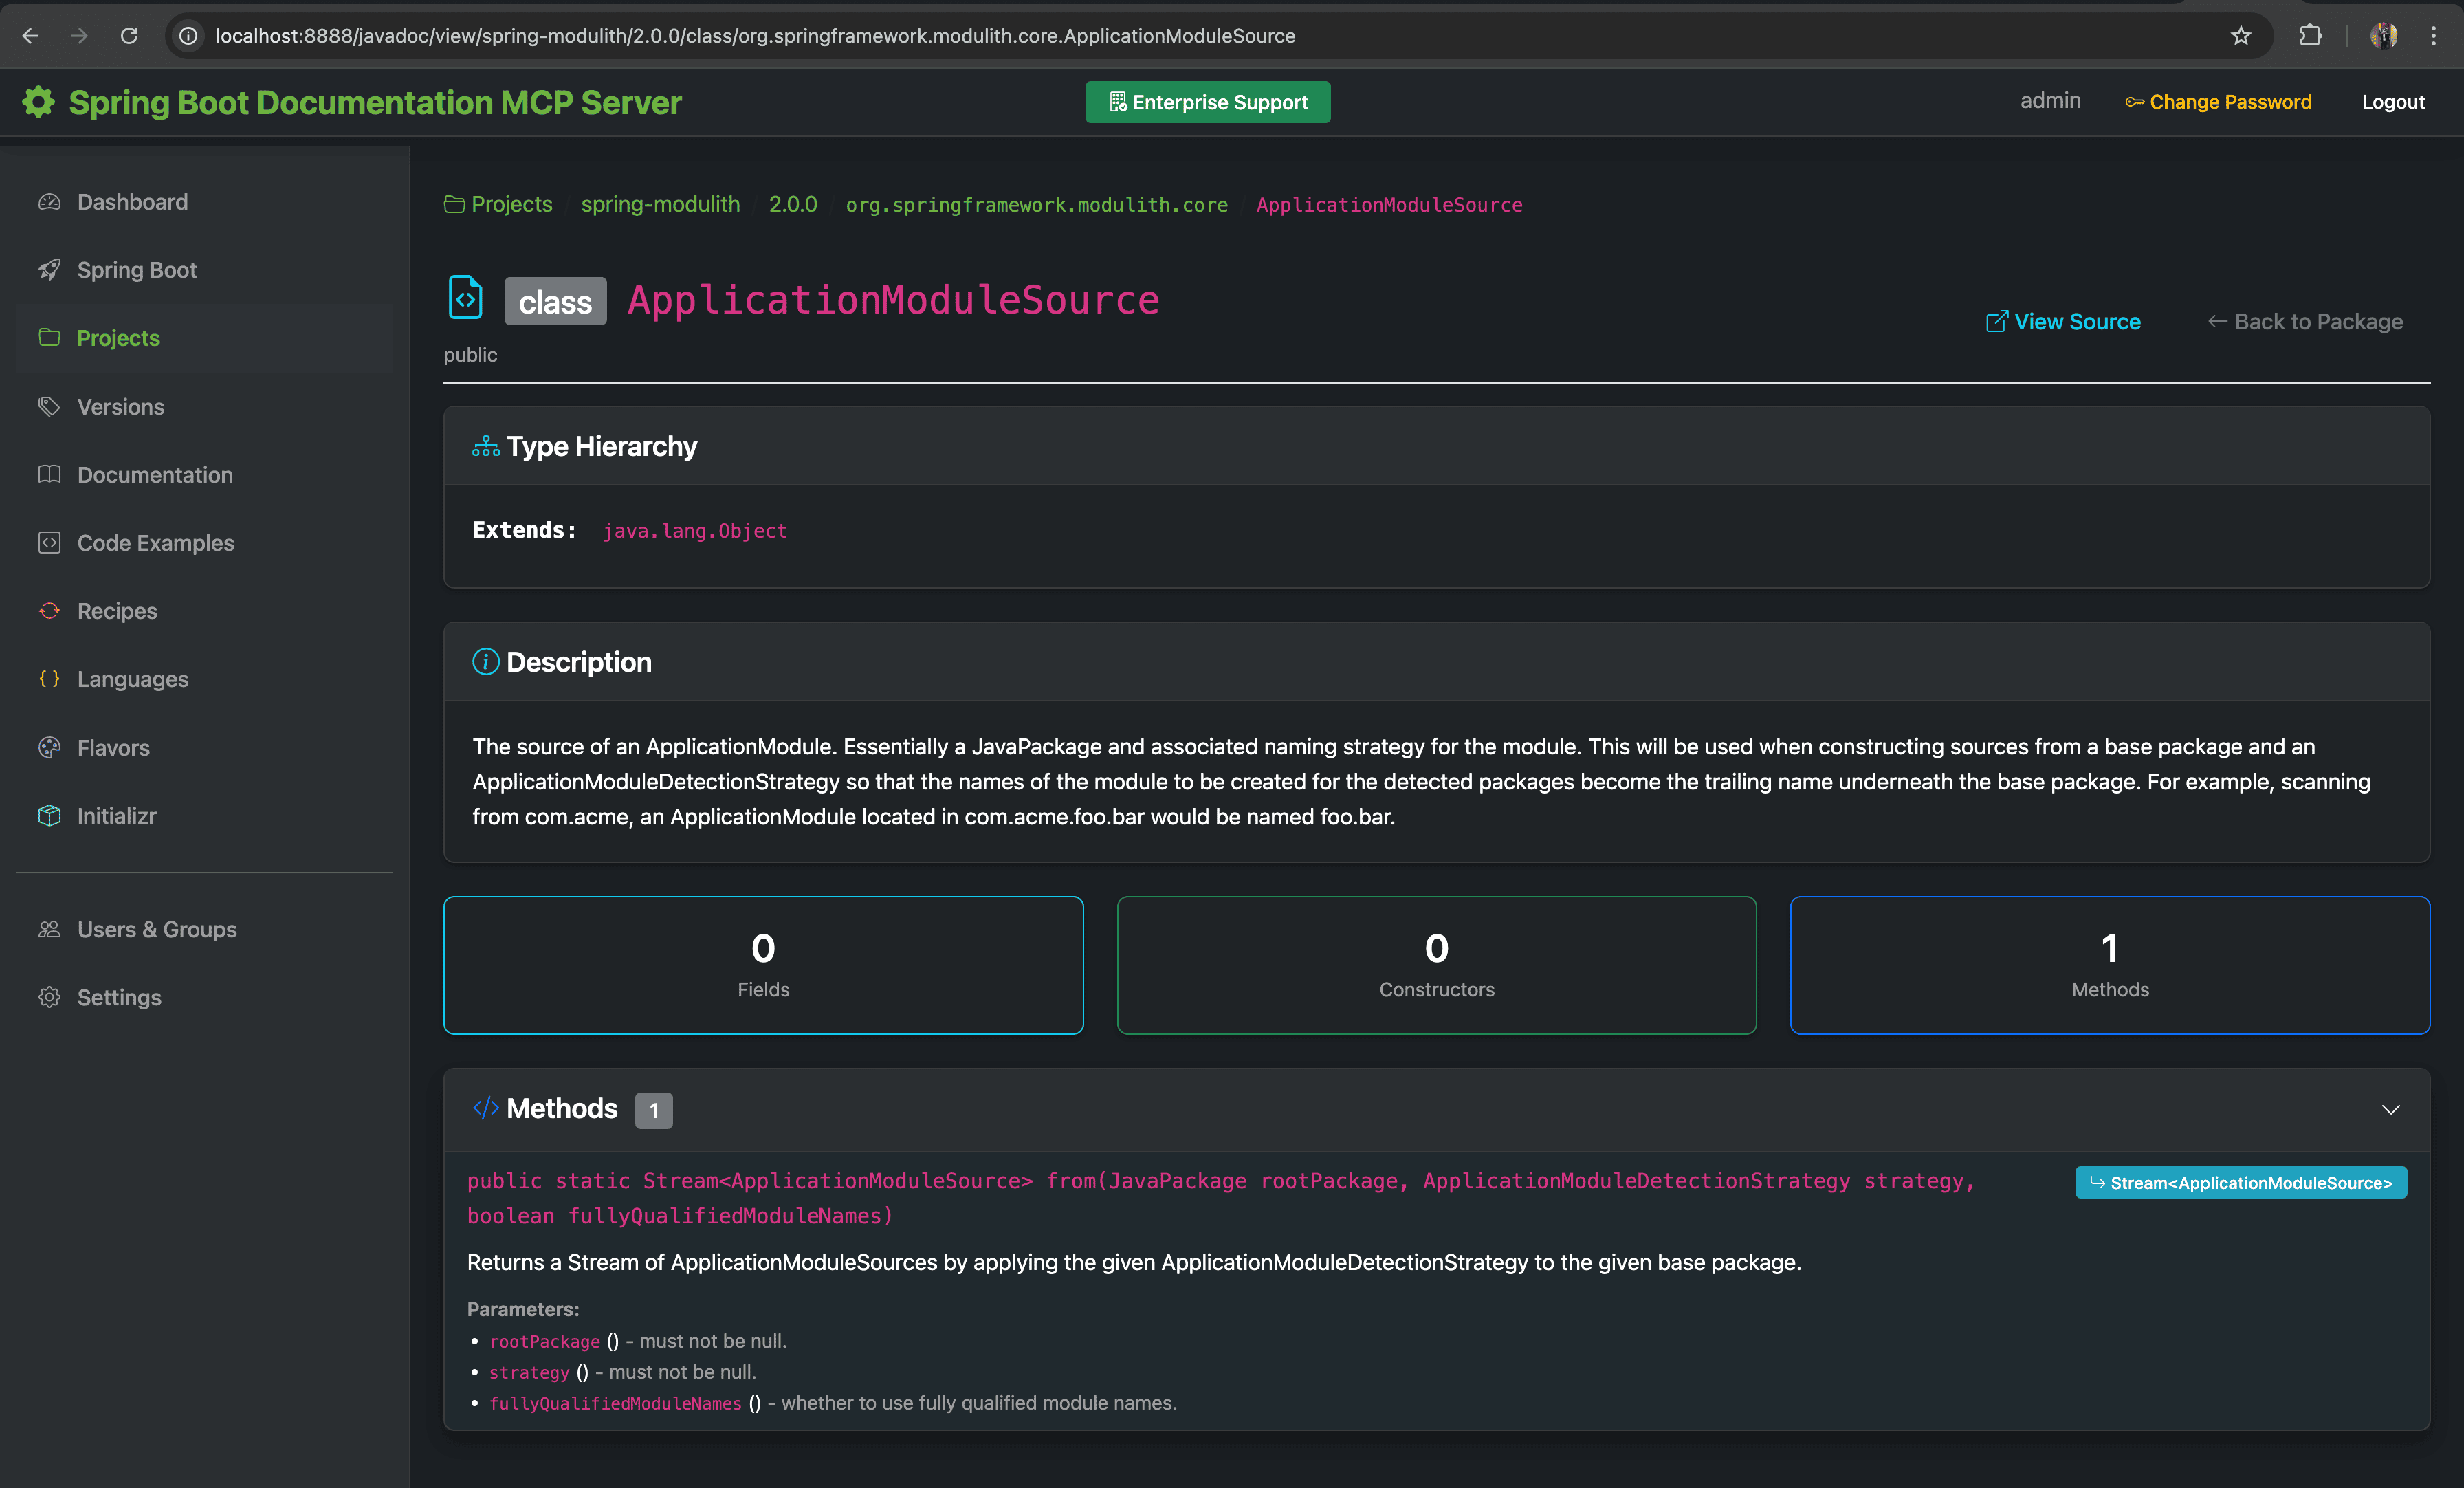Click the Initializr box icon

(49, 816)
